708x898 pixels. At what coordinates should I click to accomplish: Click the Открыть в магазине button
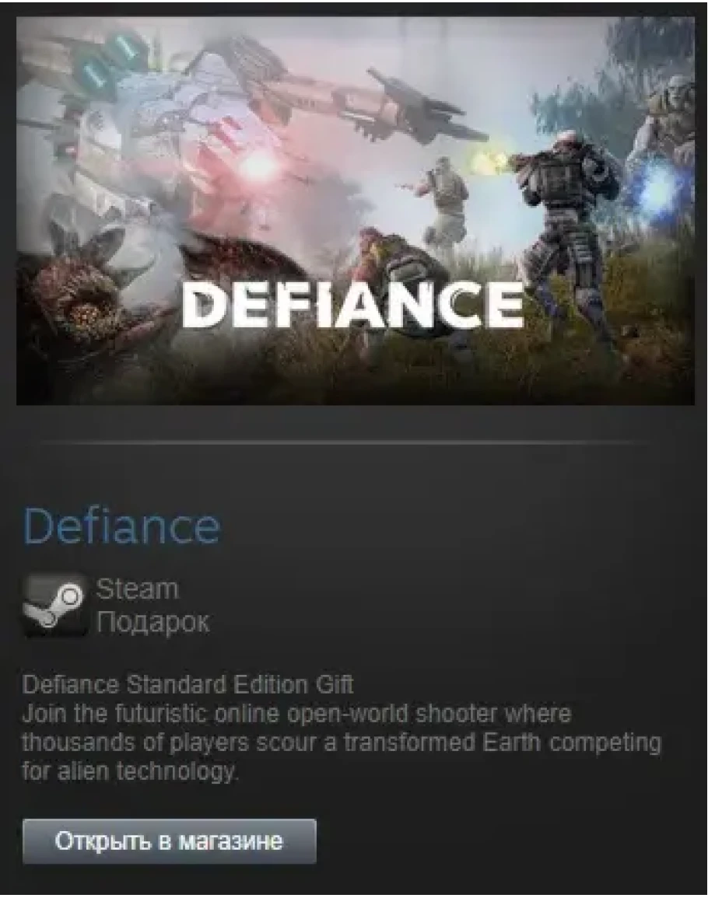tap(169, 840)
